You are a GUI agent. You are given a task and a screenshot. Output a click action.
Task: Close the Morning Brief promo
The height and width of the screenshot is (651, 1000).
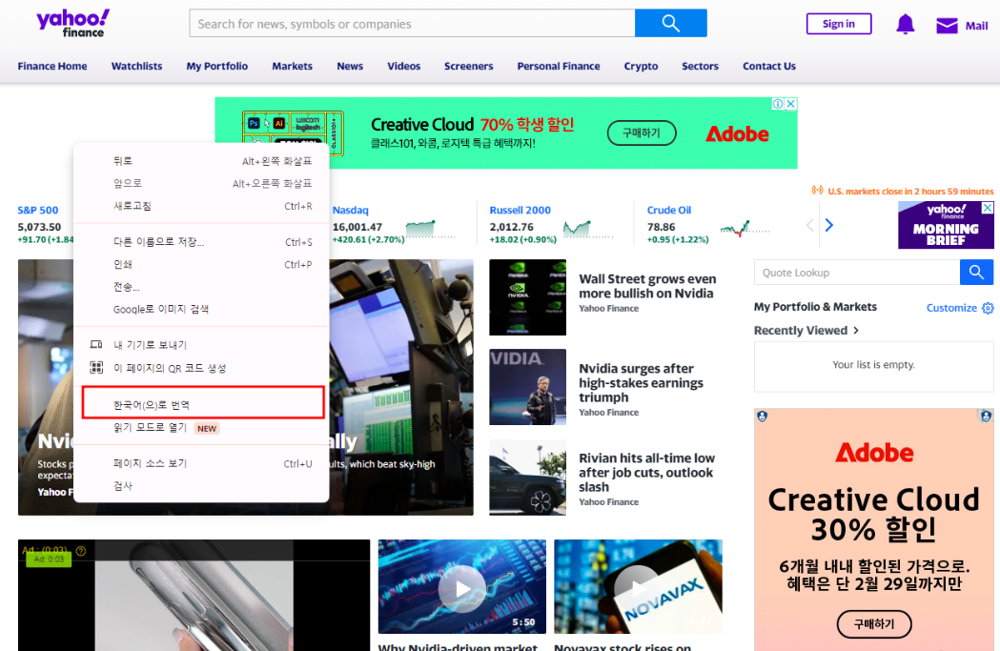(x=988, y=208)
